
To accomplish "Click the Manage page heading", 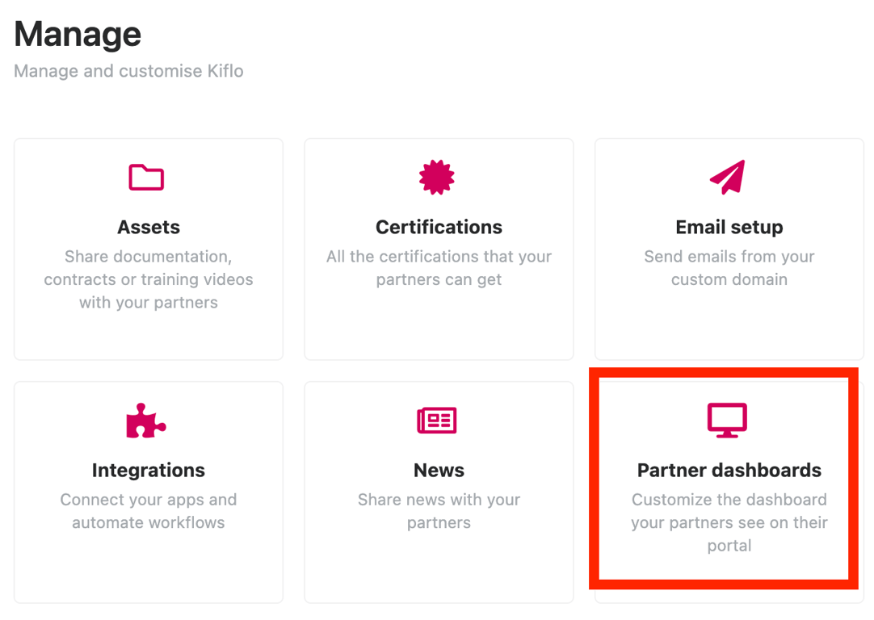I will coord(78,34).
